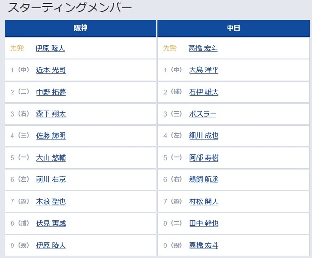
Task: Open Hanshin starting pitcher 伊原 陵人 link
Action: coord(50,48)
